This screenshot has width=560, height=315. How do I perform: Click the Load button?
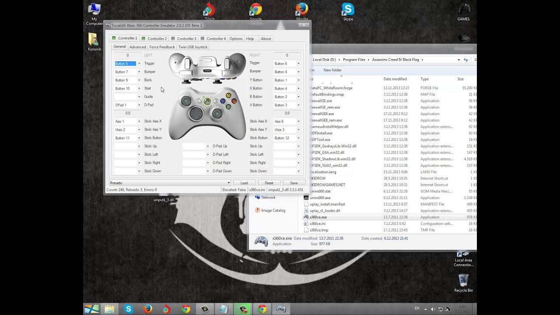244,183
